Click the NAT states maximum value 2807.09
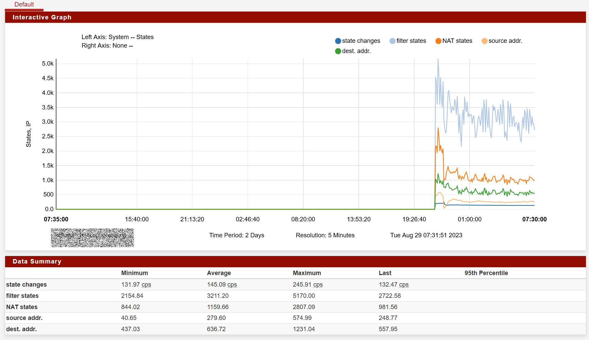The height and width of the screenshot is (340, 589). point(304,307)
